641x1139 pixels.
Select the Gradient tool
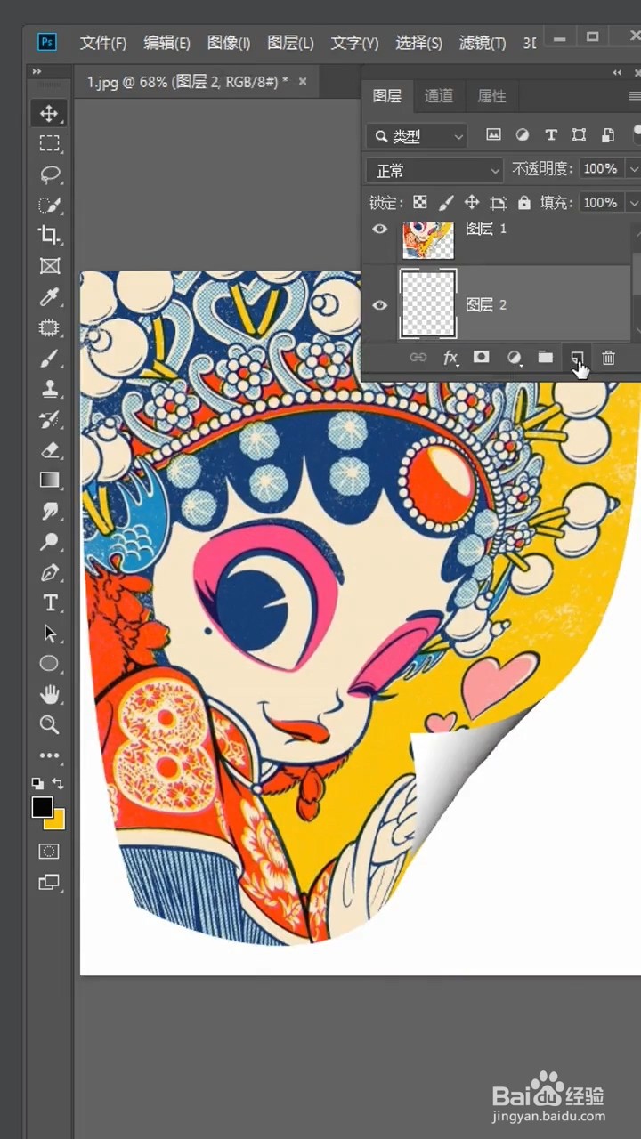pos(49,481)
